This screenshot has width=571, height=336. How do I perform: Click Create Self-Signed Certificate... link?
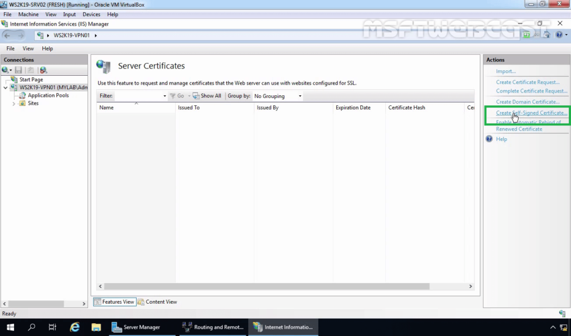[x=531, y=113]
